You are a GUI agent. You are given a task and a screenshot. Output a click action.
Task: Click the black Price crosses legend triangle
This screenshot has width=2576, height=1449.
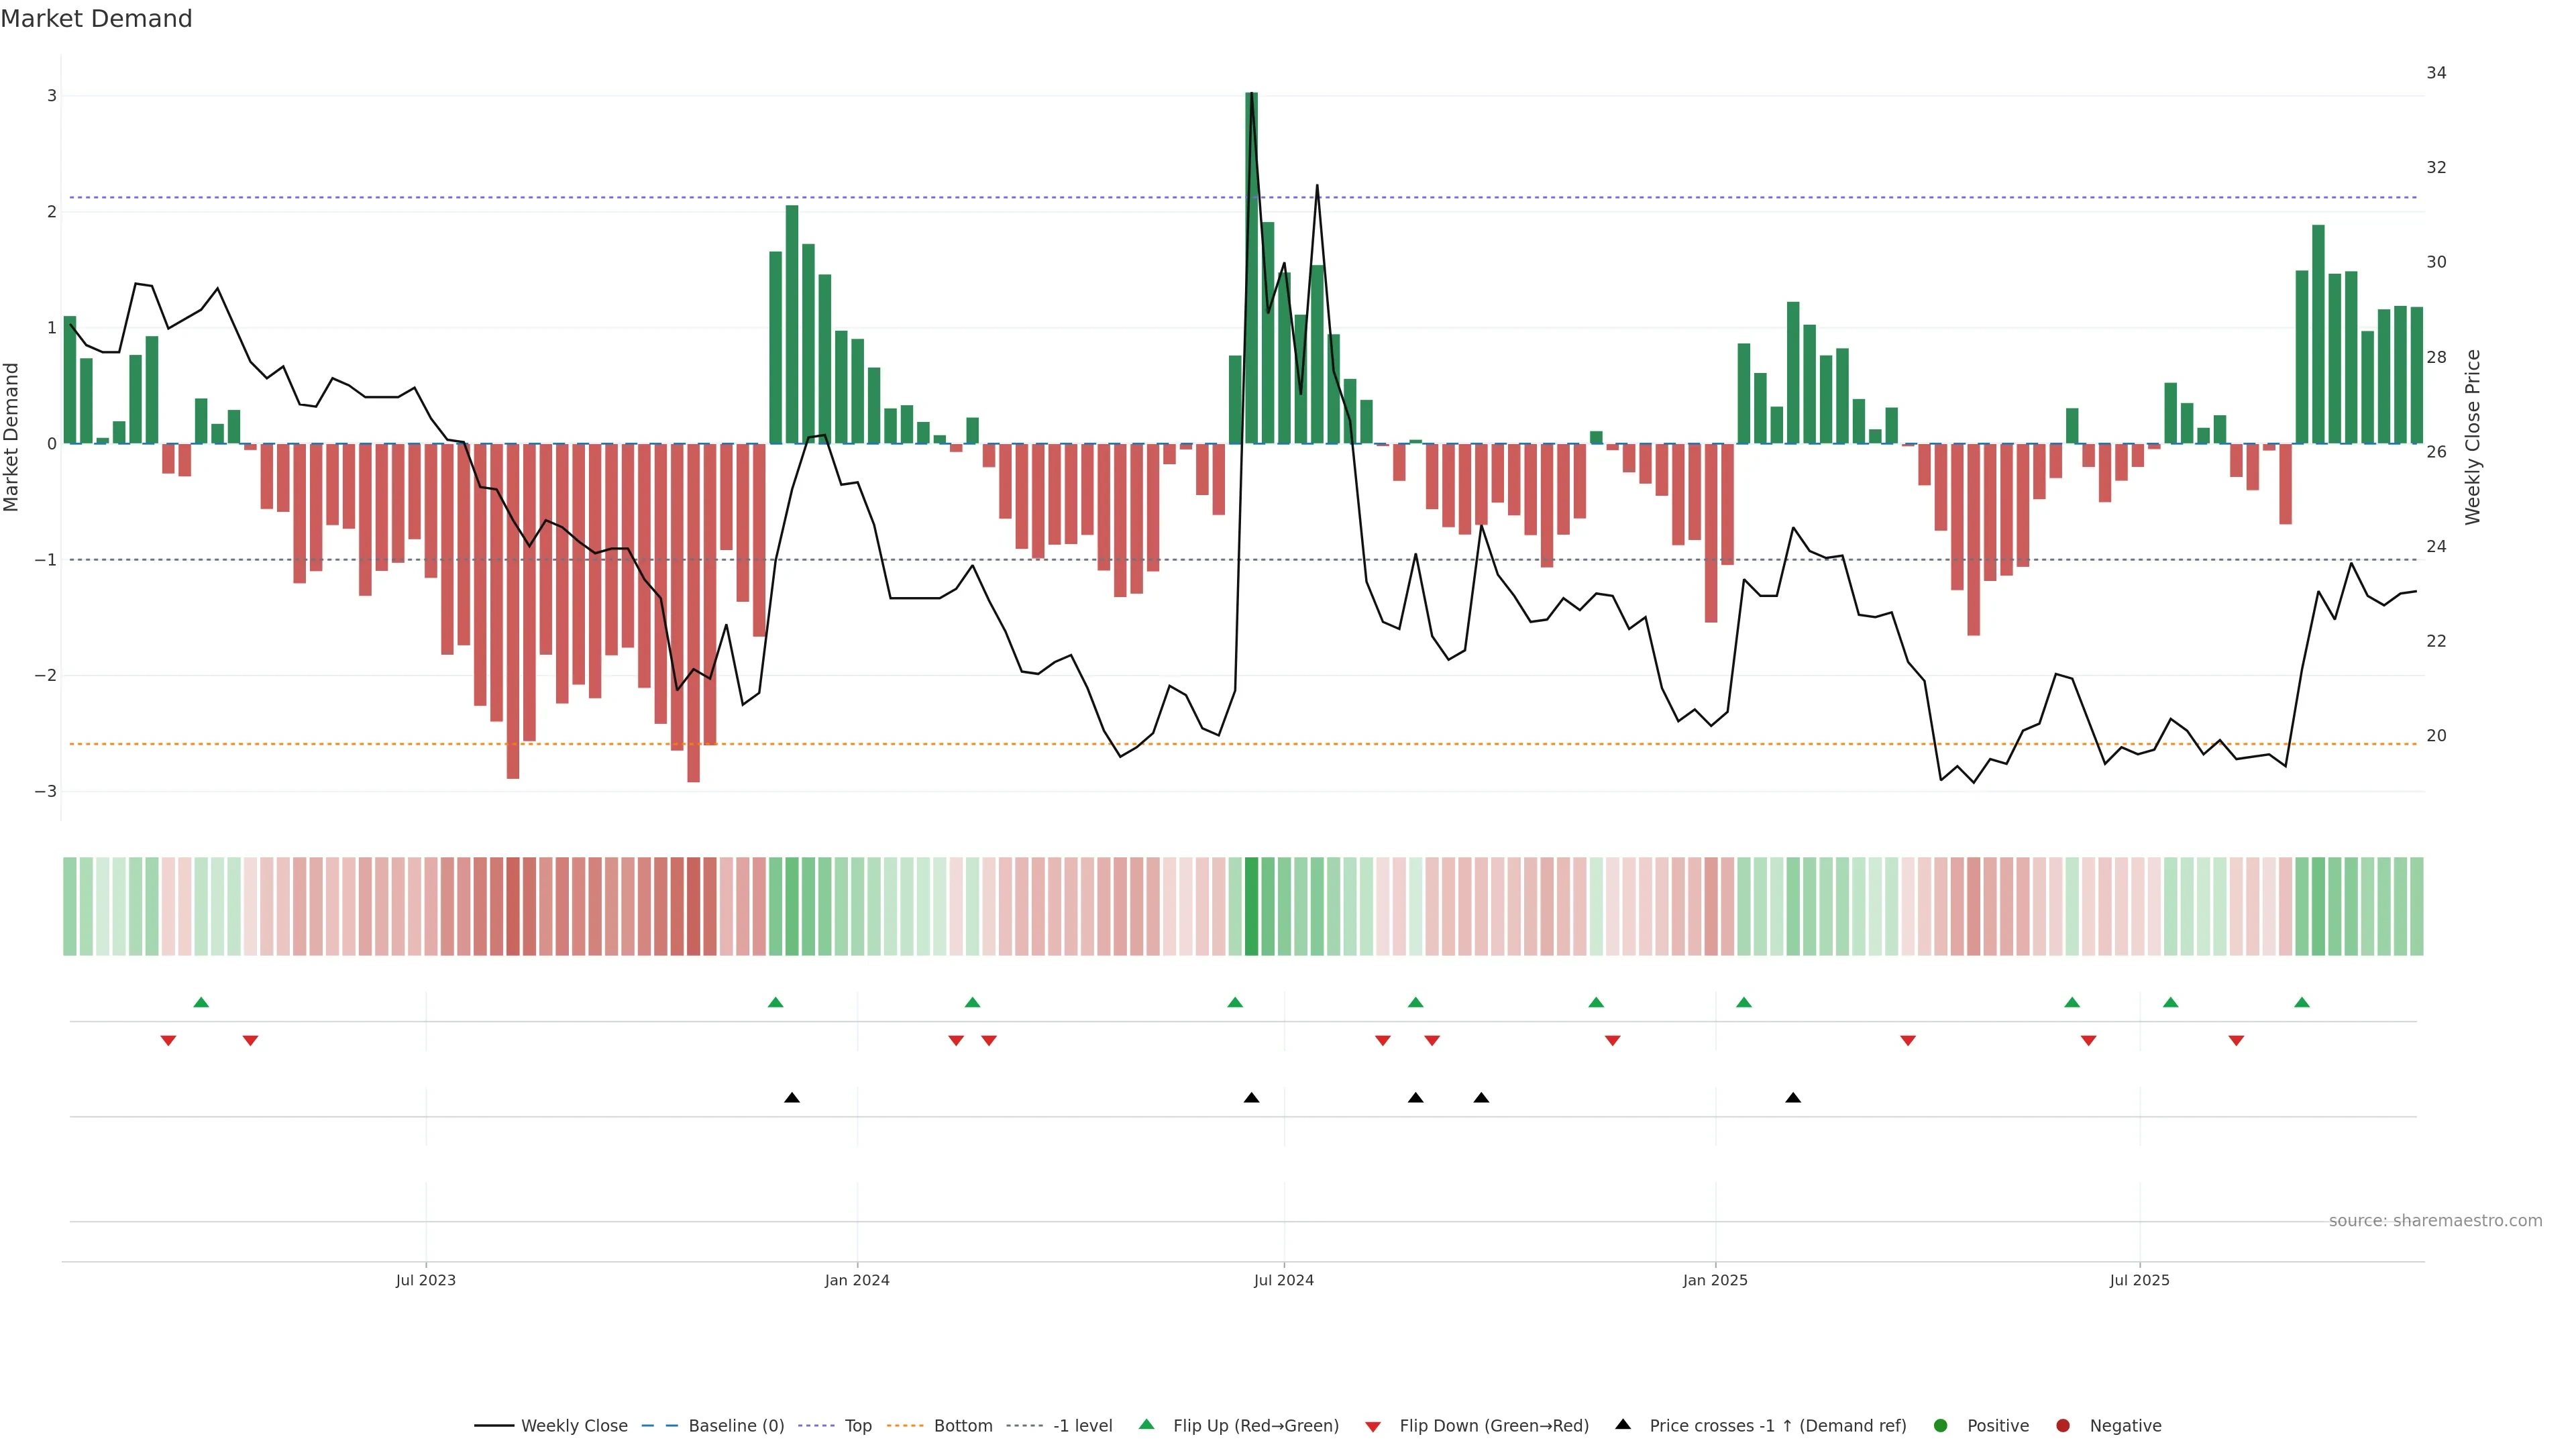(1623, 1424)
